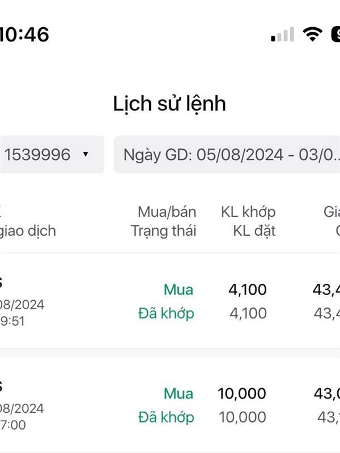Tap the dropdown arrow beside 1539996

(86, 154)
